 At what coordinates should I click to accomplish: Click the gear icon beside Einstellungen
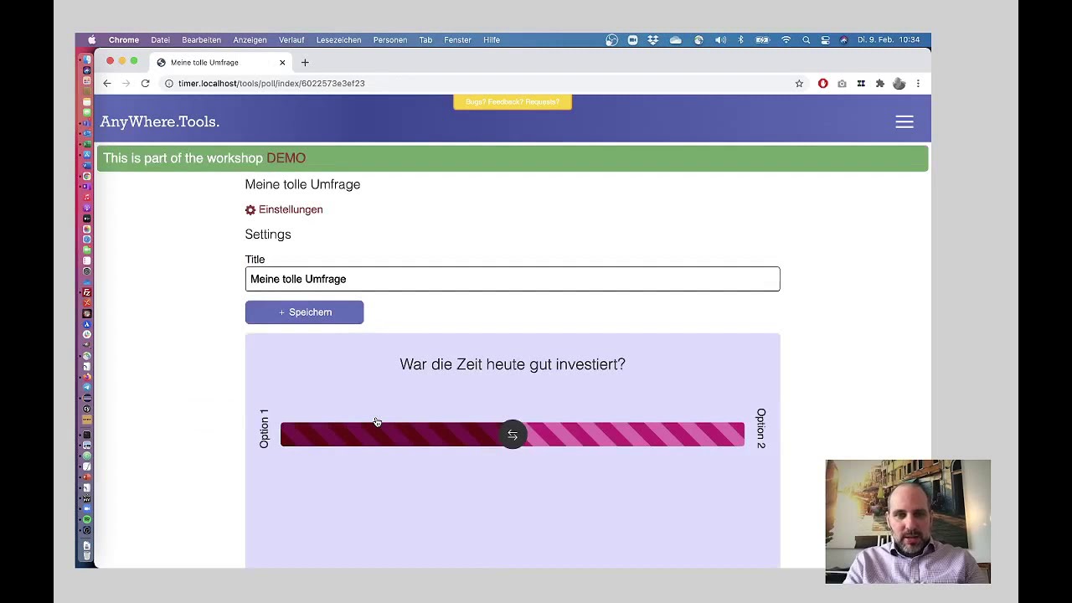tap(250, 210)
